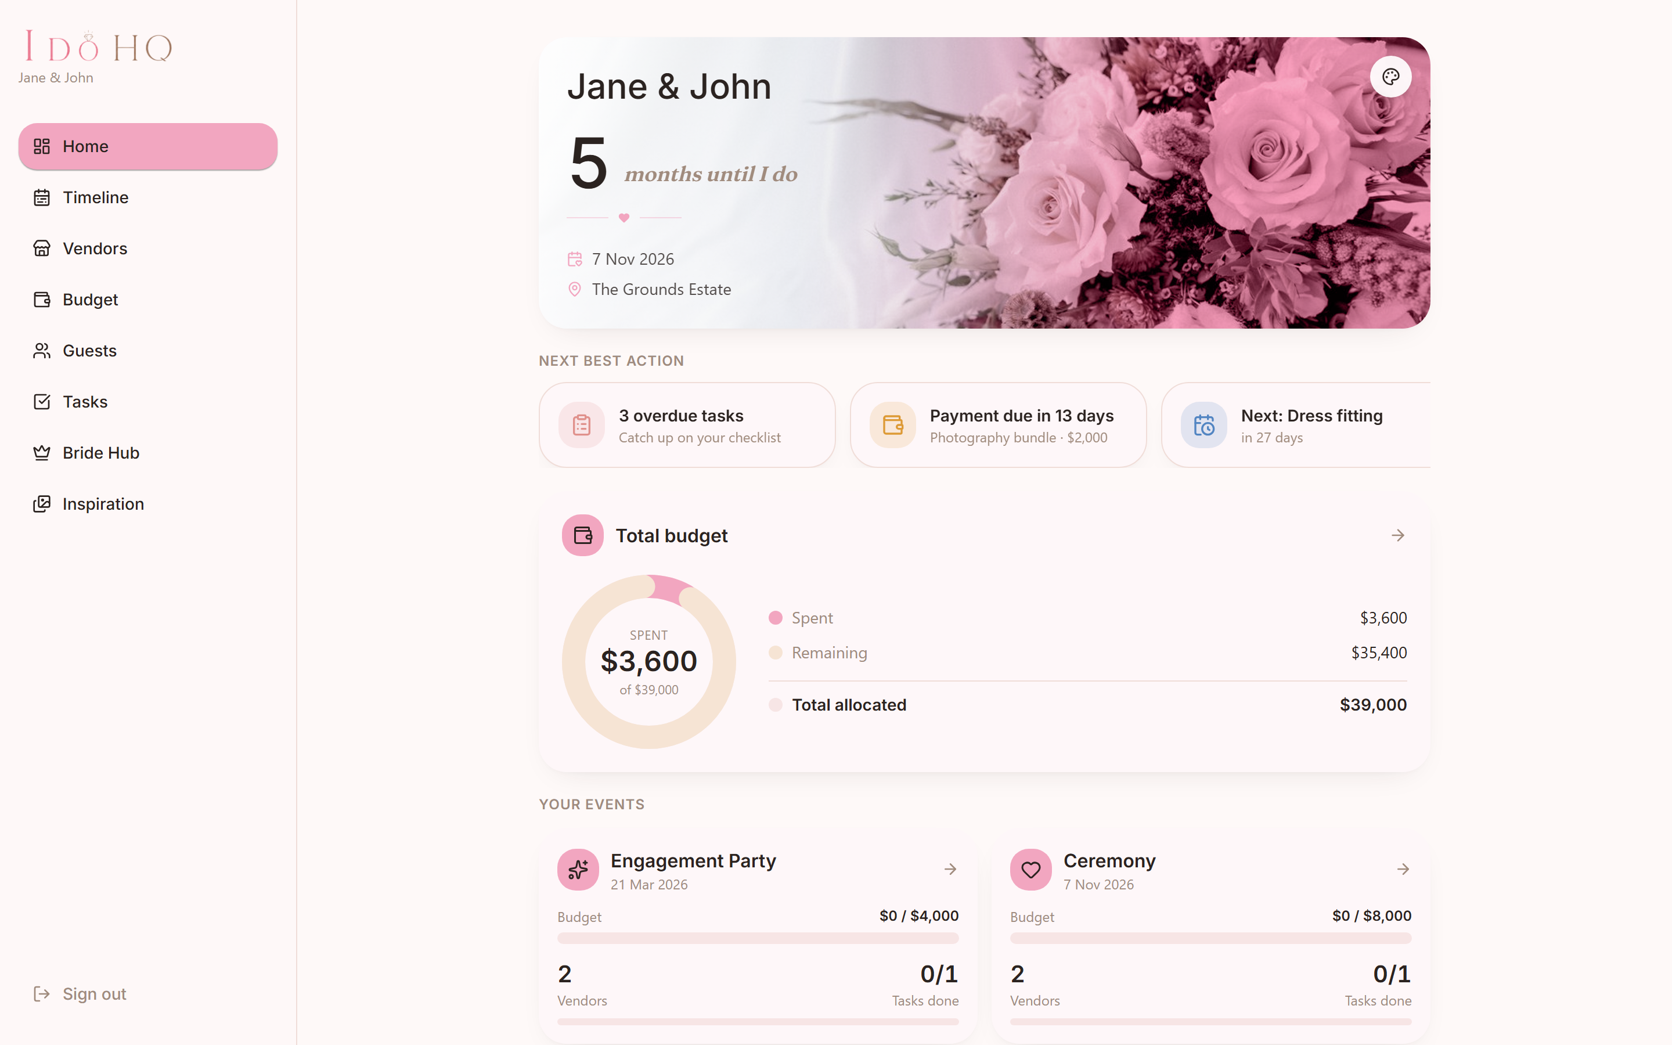1672x1045 pixels.
Task: Click 'months until I do' countdown text
Action: [x=711, y=174]
